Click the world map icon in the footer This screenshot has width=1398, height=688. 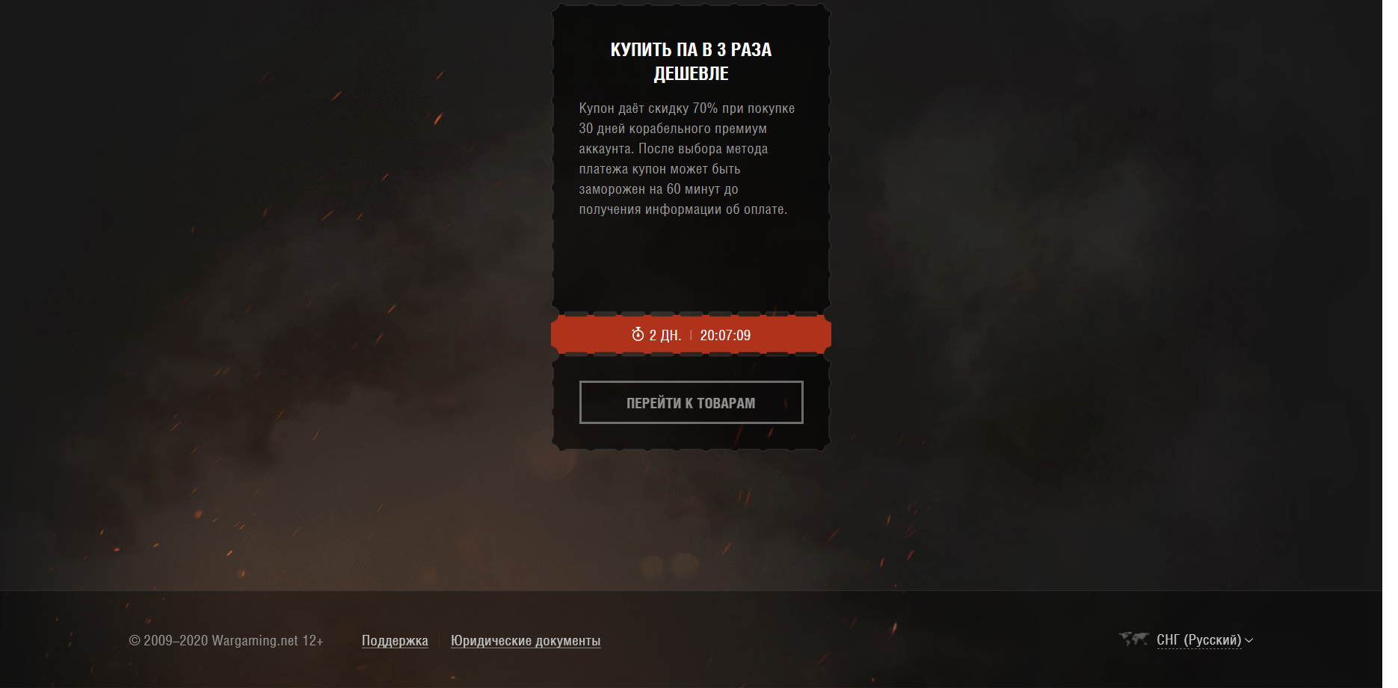coord(1133,639)
